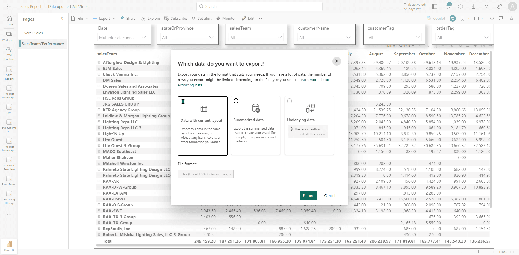
Task: Expand the BJM Sales row
Action: [x=99, y=68]
